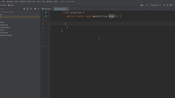Debug current file with the green bug icon
Image resolution: width=175 pixels, height=98 pixels.
[x=168, y=5]
